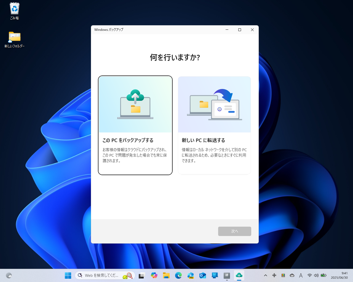Toggle the IME input mode indicator

[301, 275]
